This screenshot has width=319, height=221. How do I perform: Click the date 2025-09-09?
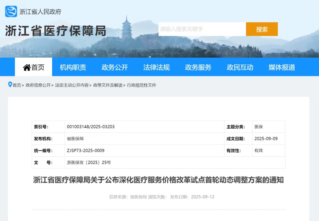tap(266, 139)
